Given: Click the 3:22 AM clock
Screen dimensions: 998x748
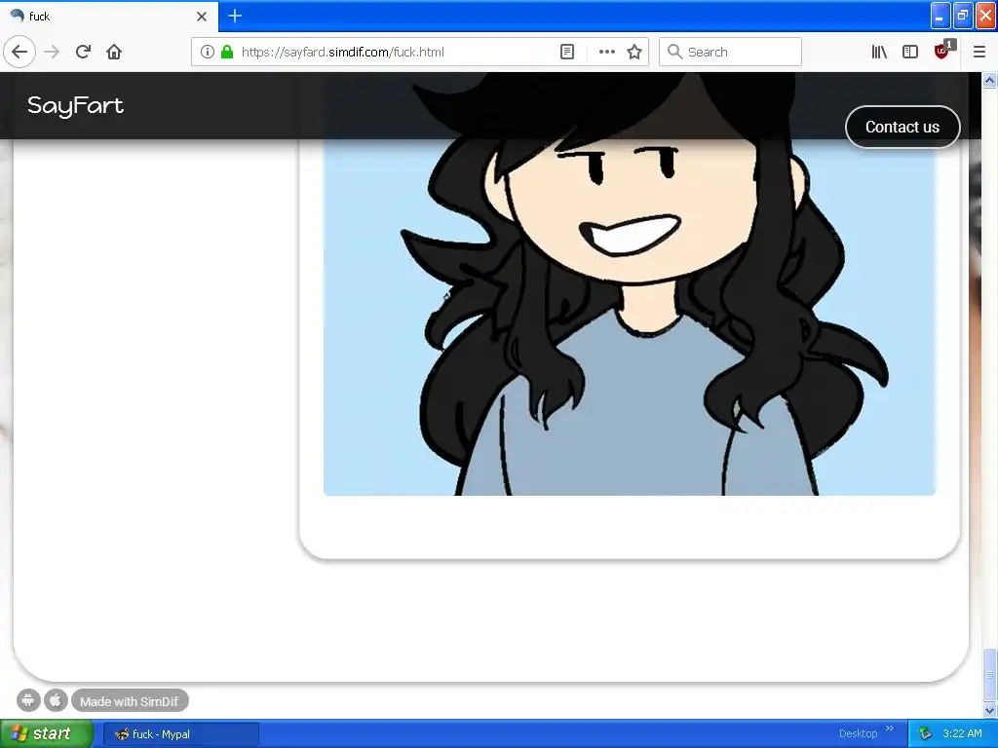Looking at the screenshot, I should click(962, 733).
